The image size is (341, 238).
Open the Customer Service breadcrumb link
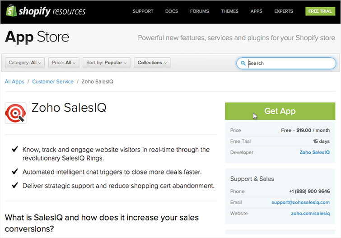tap(53, 82)
